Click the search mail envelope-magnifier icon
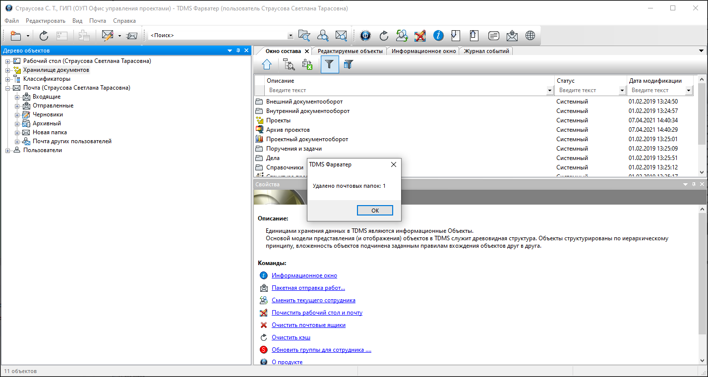Image resolution: width=708 pixels, height=377 pixels. pyautogui.click(x=341, y=35)
